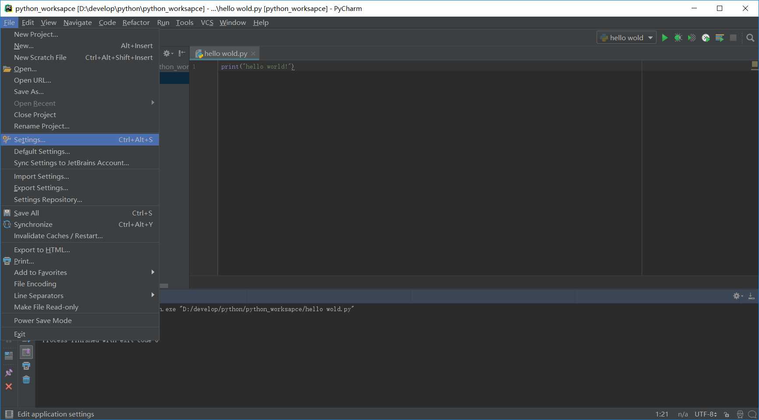759x420 pixels.
Task: Open the VCS menu
Action: click(x=207, y=22)
